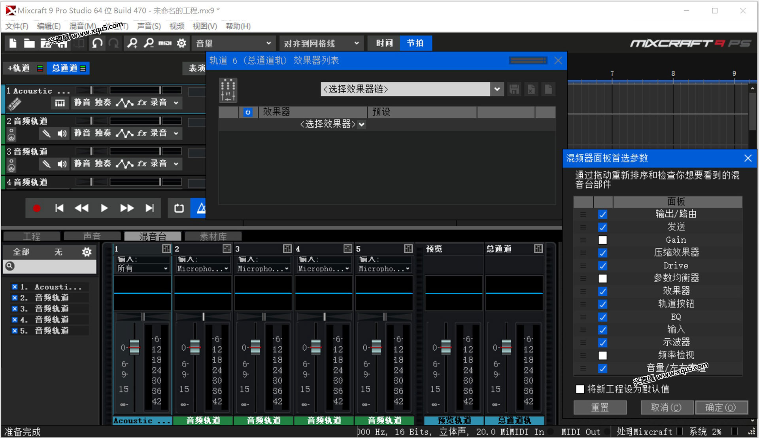
Task: Switch to 节拍 beats display mode
Action: [x=415, y=43]
